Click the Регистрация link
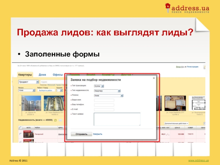This screenshot has width=220, height=165. pyautogui.click(x=193, y=67)
